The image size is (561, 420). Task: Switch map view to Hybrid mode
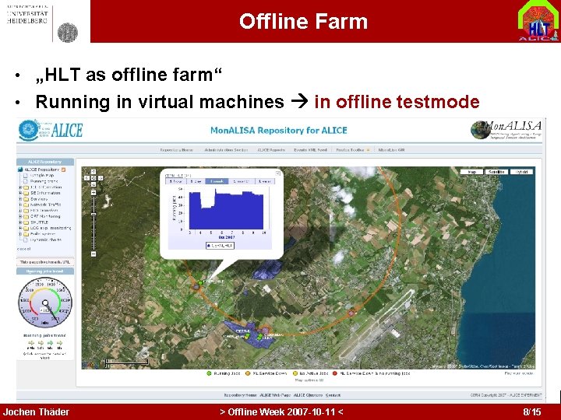pyautogui.click(x=521, y=172)
